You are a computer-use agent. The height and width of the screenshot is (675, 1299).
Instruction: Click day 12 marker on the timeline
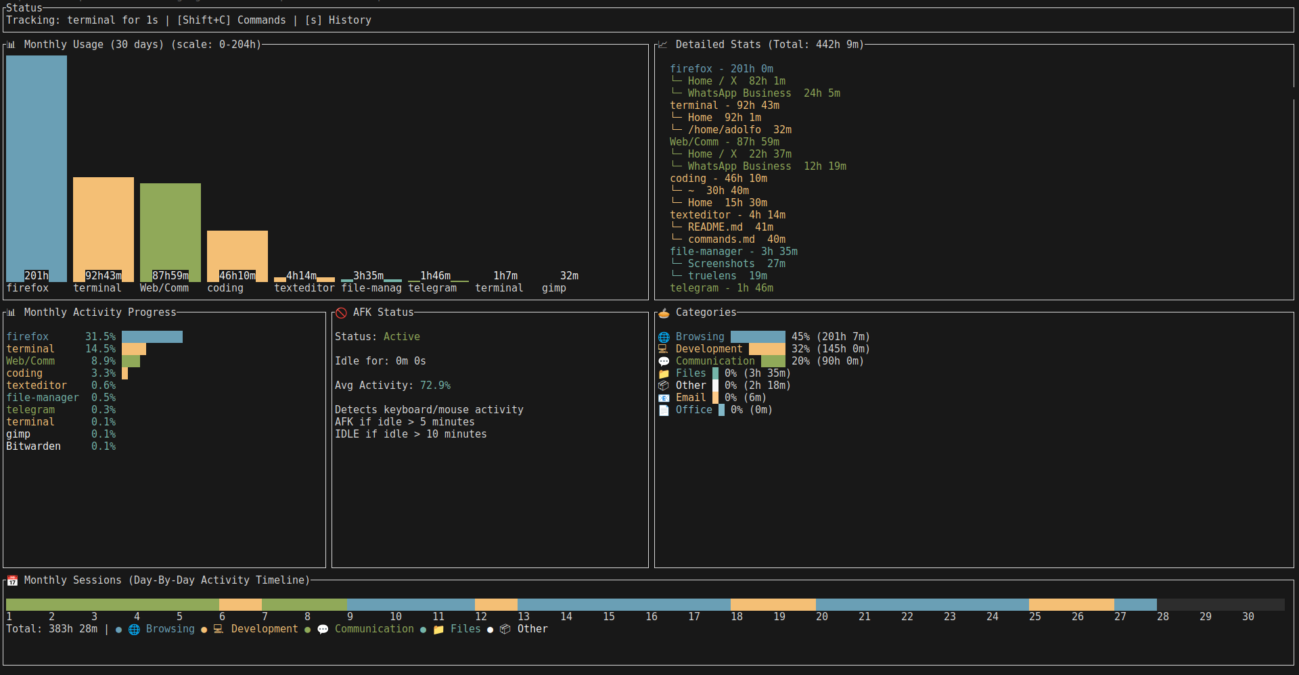(481, 617)
